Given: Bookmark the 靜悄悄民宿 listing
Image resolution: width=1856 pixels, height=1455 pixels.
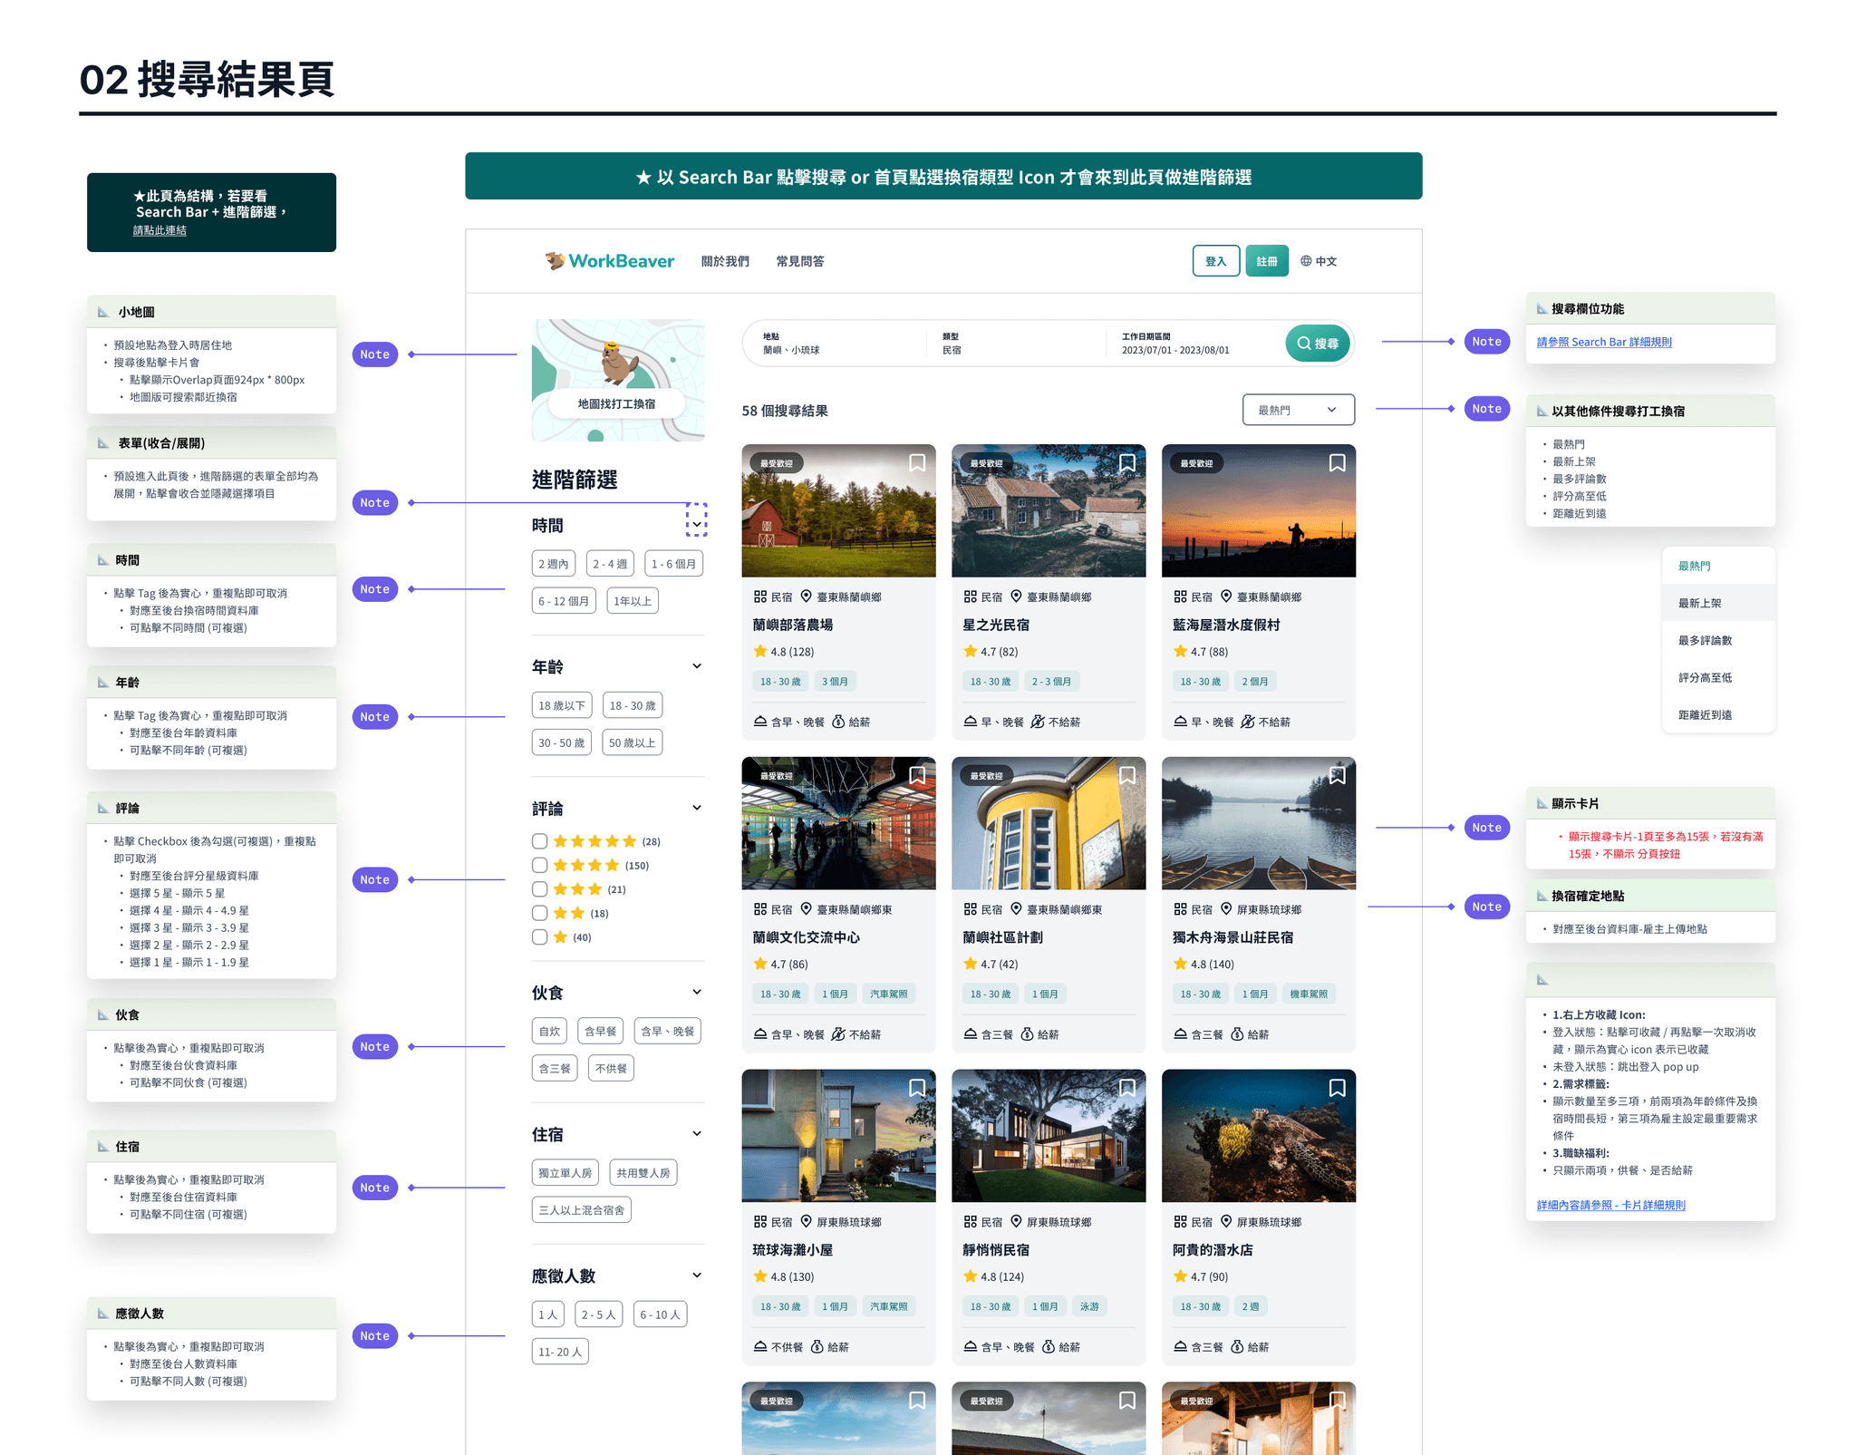Looking at the screenshot, I should (x=1126, y=1088).
